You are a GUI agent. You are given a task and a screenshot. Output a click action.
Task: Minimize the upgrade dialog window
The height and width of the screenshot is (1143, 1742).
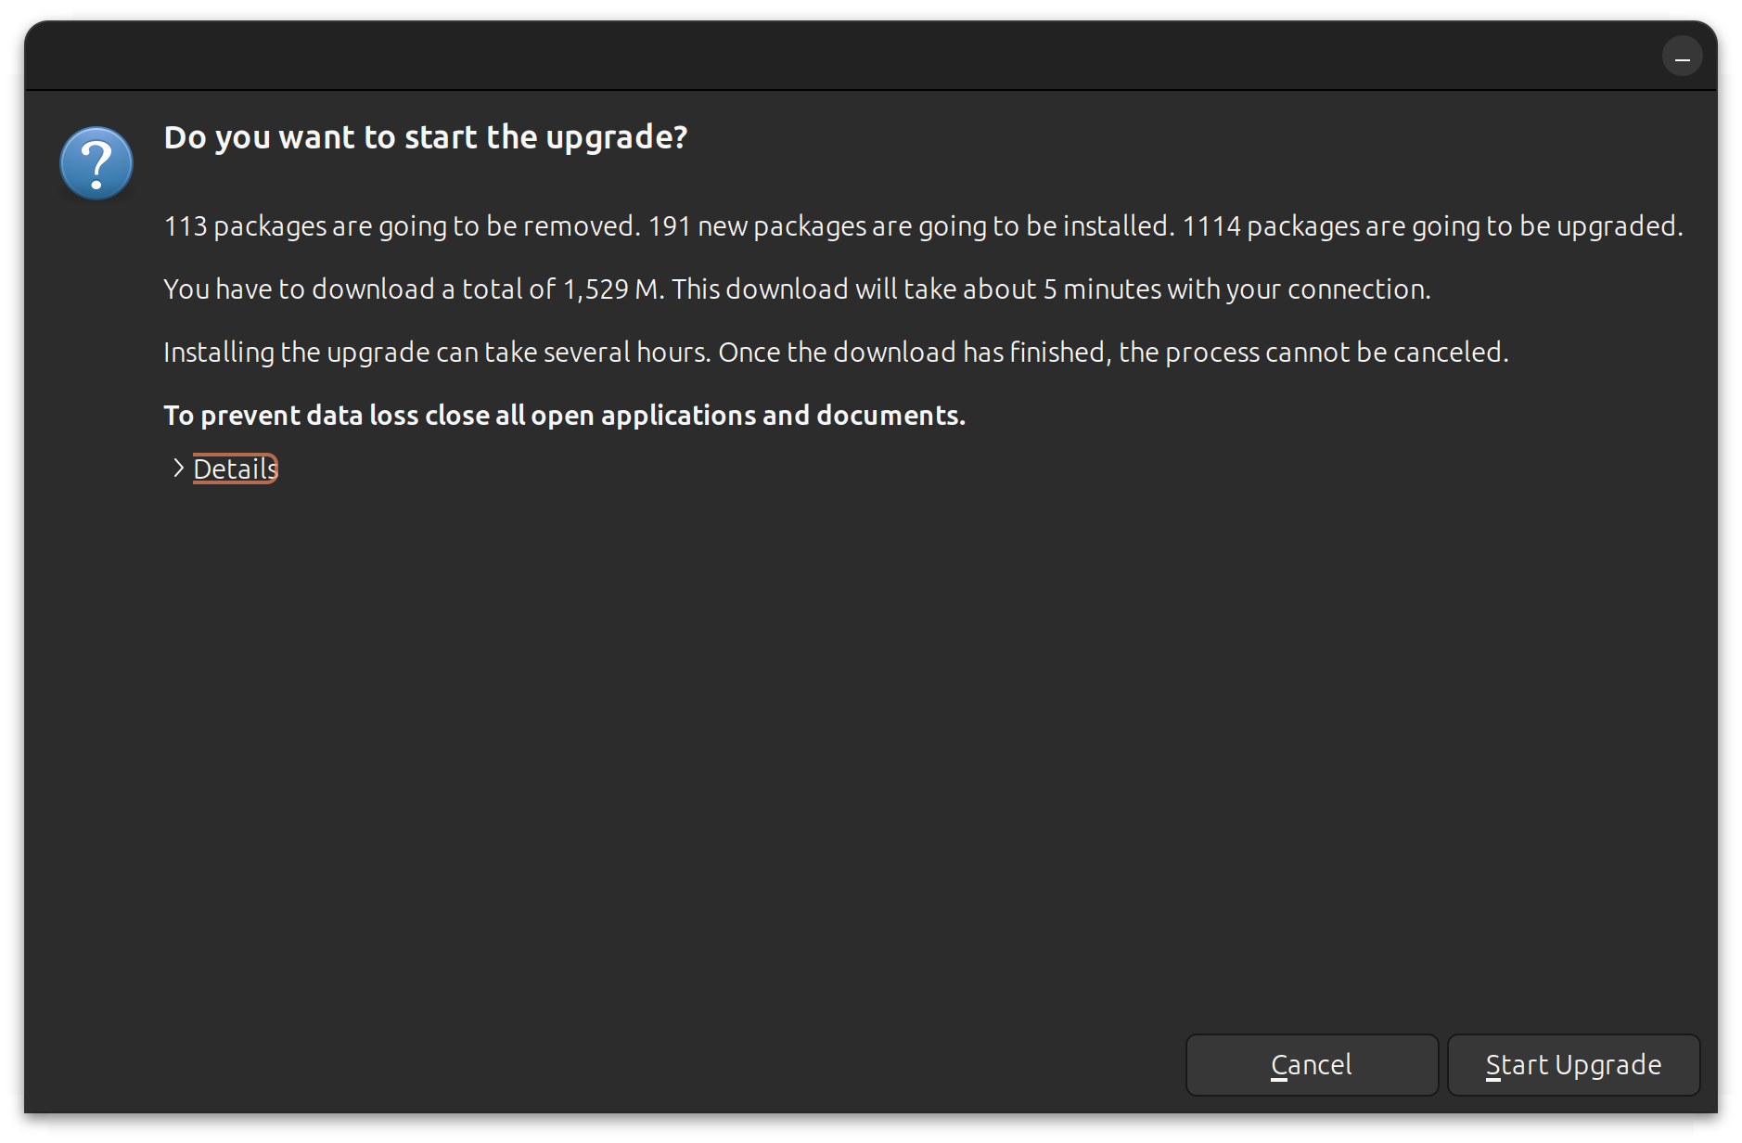pos(1682,57)
